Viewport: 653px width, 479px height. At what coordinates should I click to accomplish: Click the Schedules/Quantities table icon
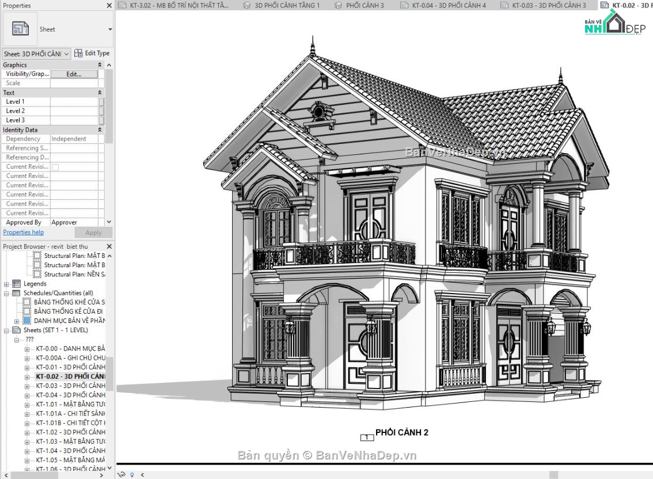pyautogui.click(x=17, y=293)
